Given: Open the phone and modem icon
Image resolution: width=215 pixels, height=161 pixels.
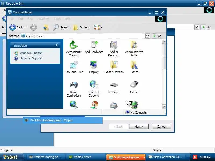Looking at the screenshot, I should (x=114, y=105).
